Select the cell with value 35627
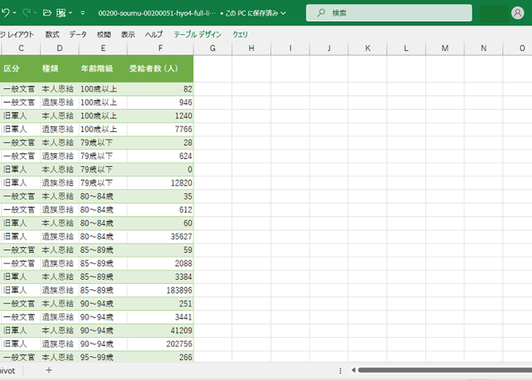532x380 pixels. point(160,237)
